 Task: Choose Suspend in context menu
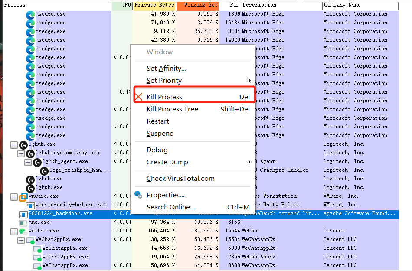[193, 134]
